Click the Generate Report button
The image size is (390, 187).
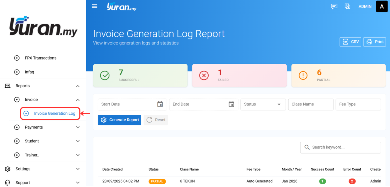[120, 120]
